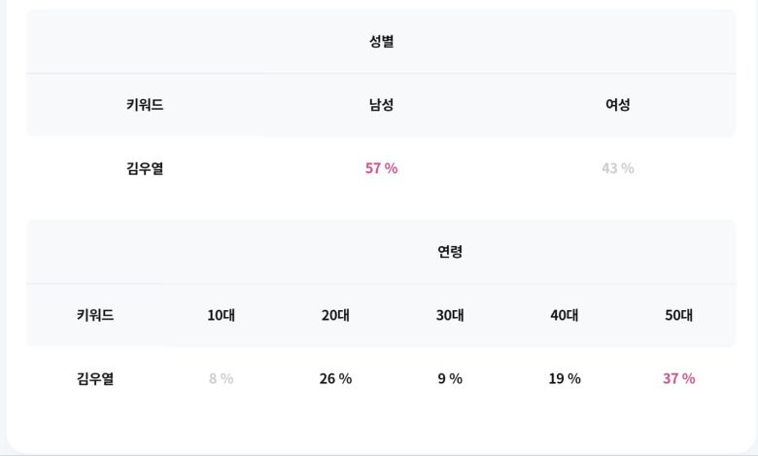Click the 8 % value
Image resolution: width=758 pixels, height=456 pixels.
click(x=221, y=378)
